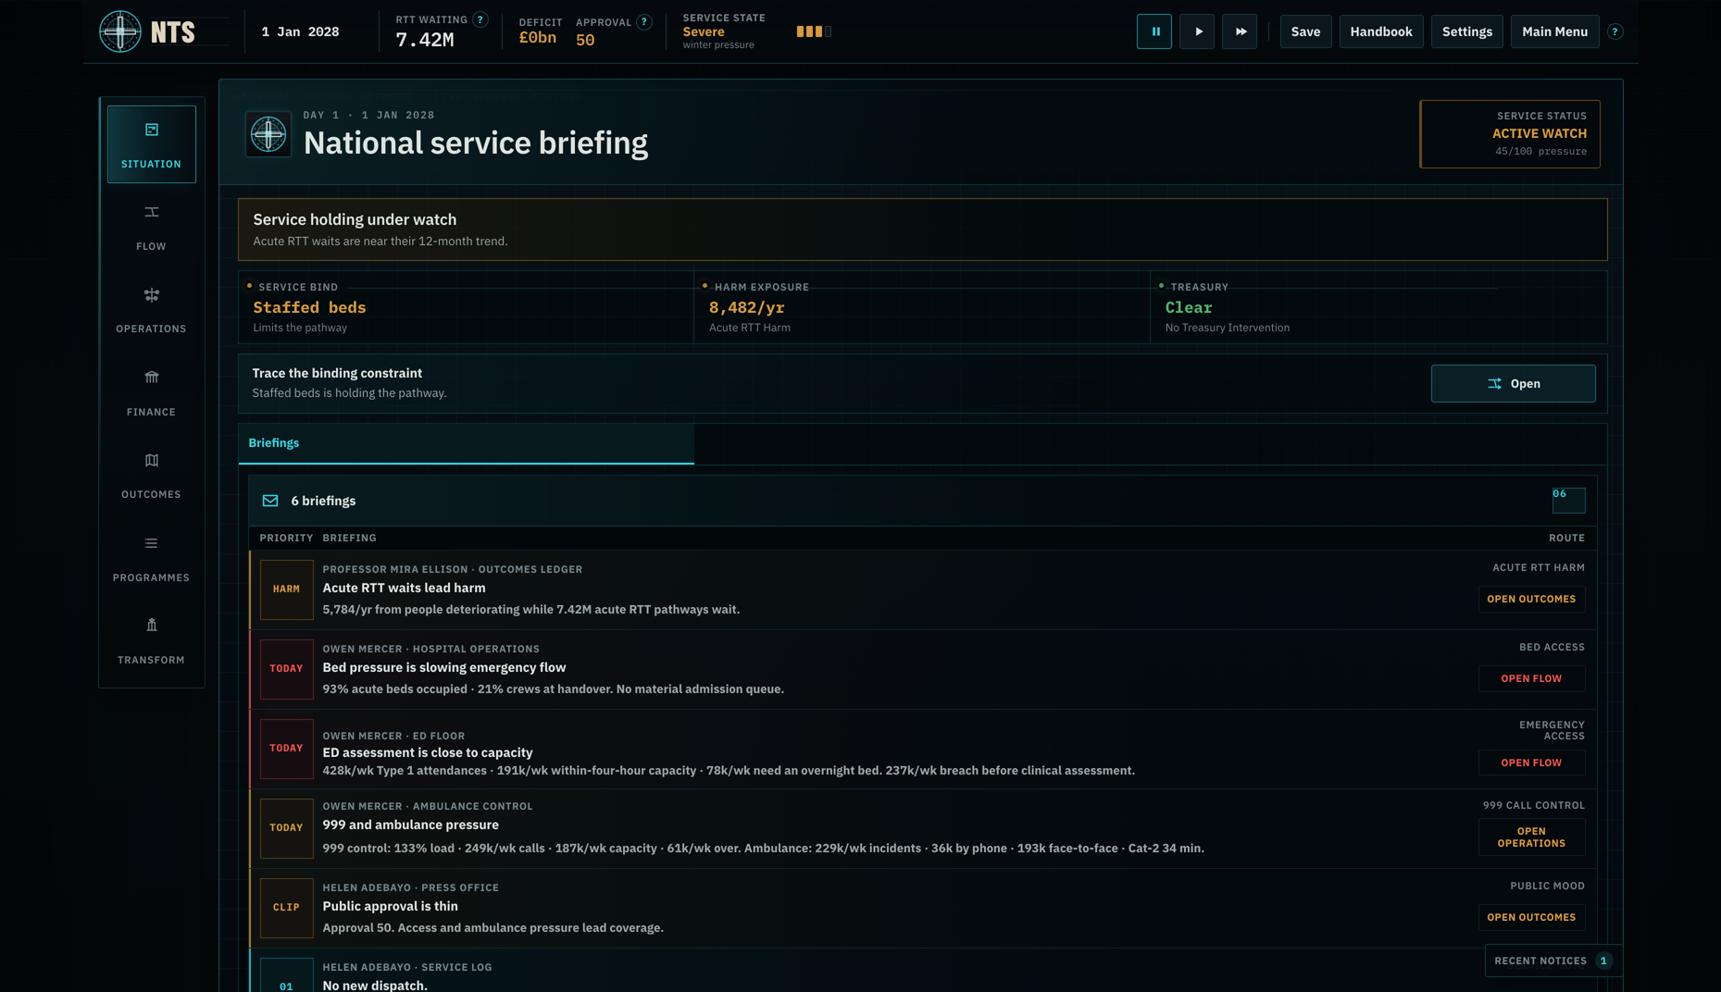
Task: Save the game
Action: [1305, 31]
